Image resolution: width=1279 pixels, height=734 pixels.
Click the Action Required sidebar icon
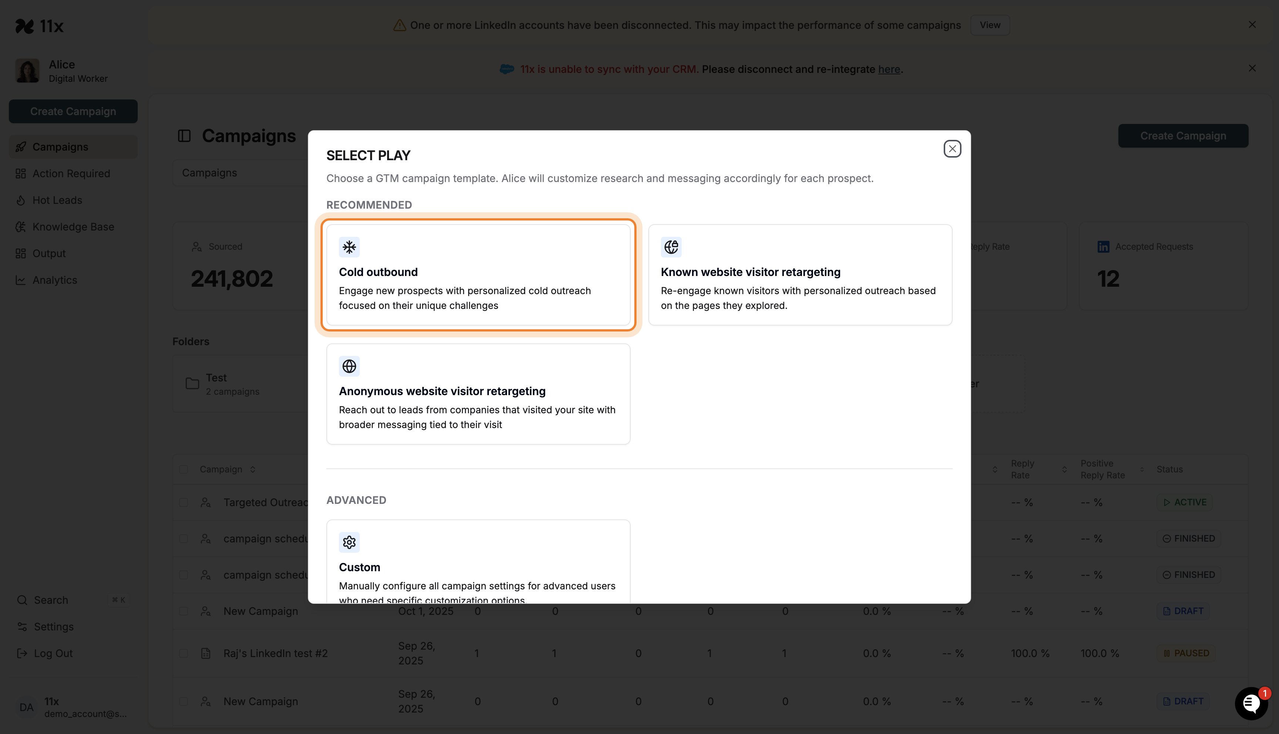tap(21, 174)
